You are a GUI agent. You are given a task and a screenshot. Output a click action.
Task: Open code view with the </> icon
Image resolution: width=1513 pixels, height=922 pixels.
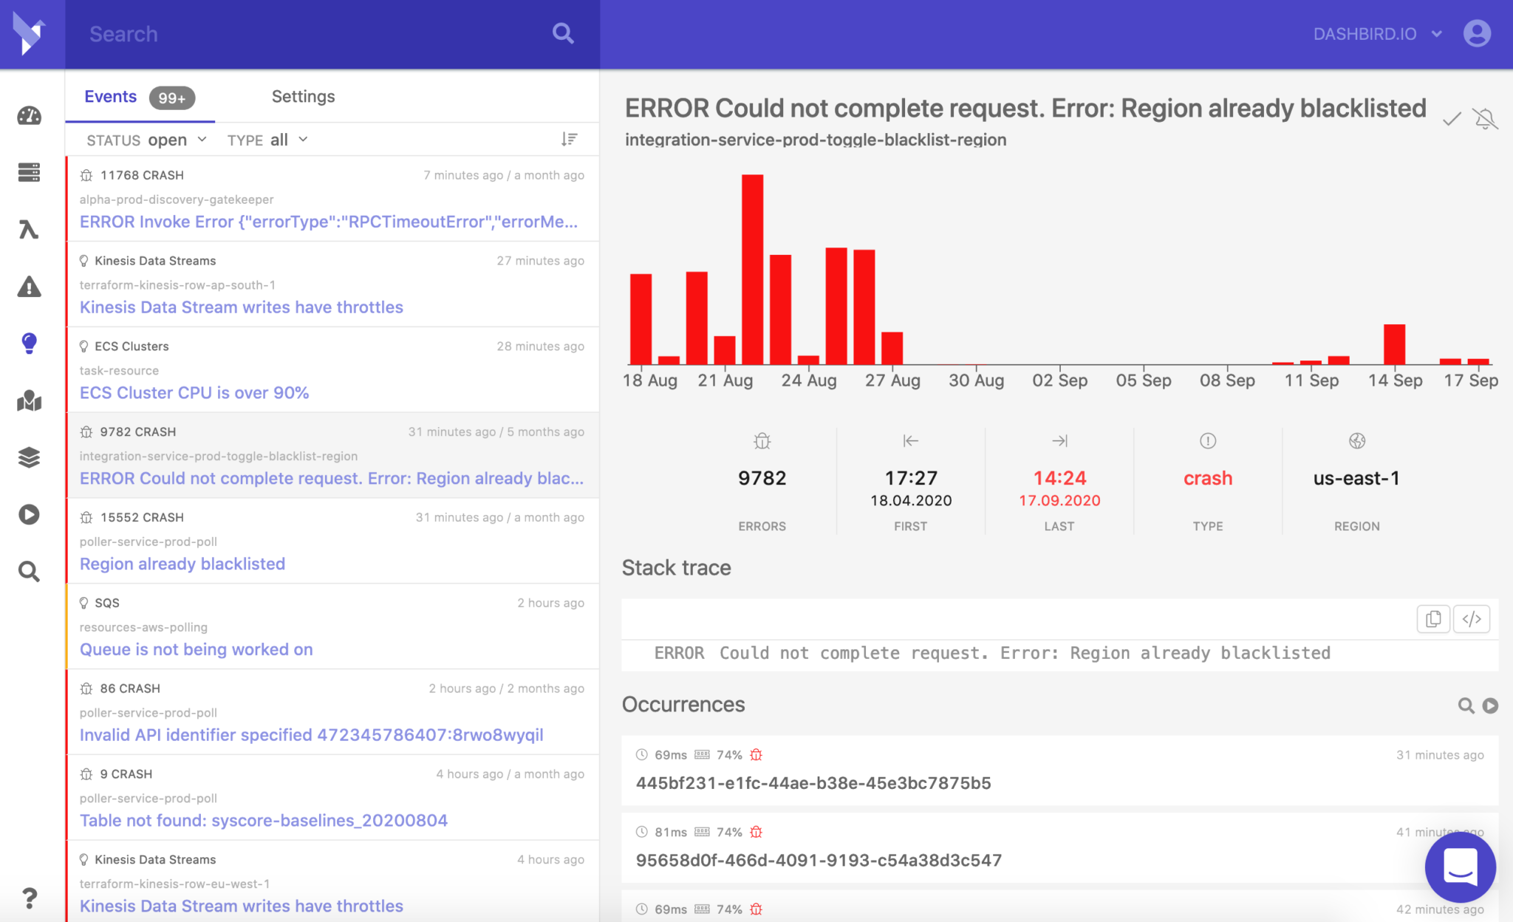tap(1471, 619)
